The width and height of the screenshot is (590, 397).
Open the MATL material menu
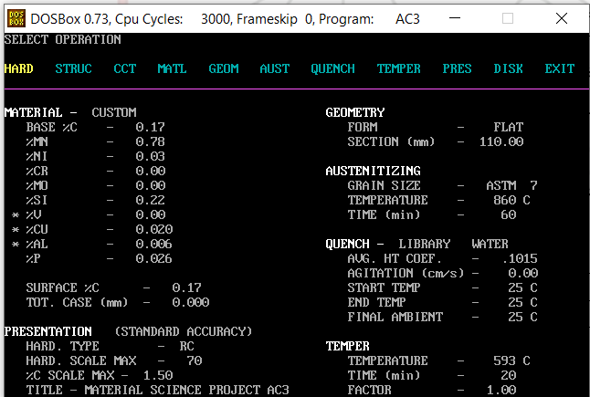click(172, 68)
